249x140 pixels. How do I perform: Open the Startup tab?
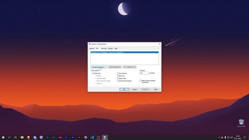pyautogui.click(x=110, y=48)
